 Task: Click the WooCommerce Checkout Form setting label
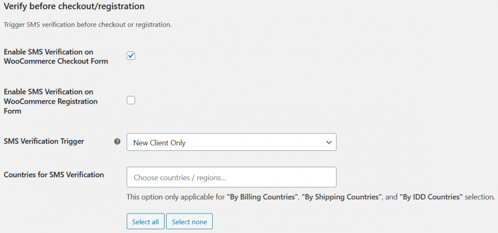point(56,56)
